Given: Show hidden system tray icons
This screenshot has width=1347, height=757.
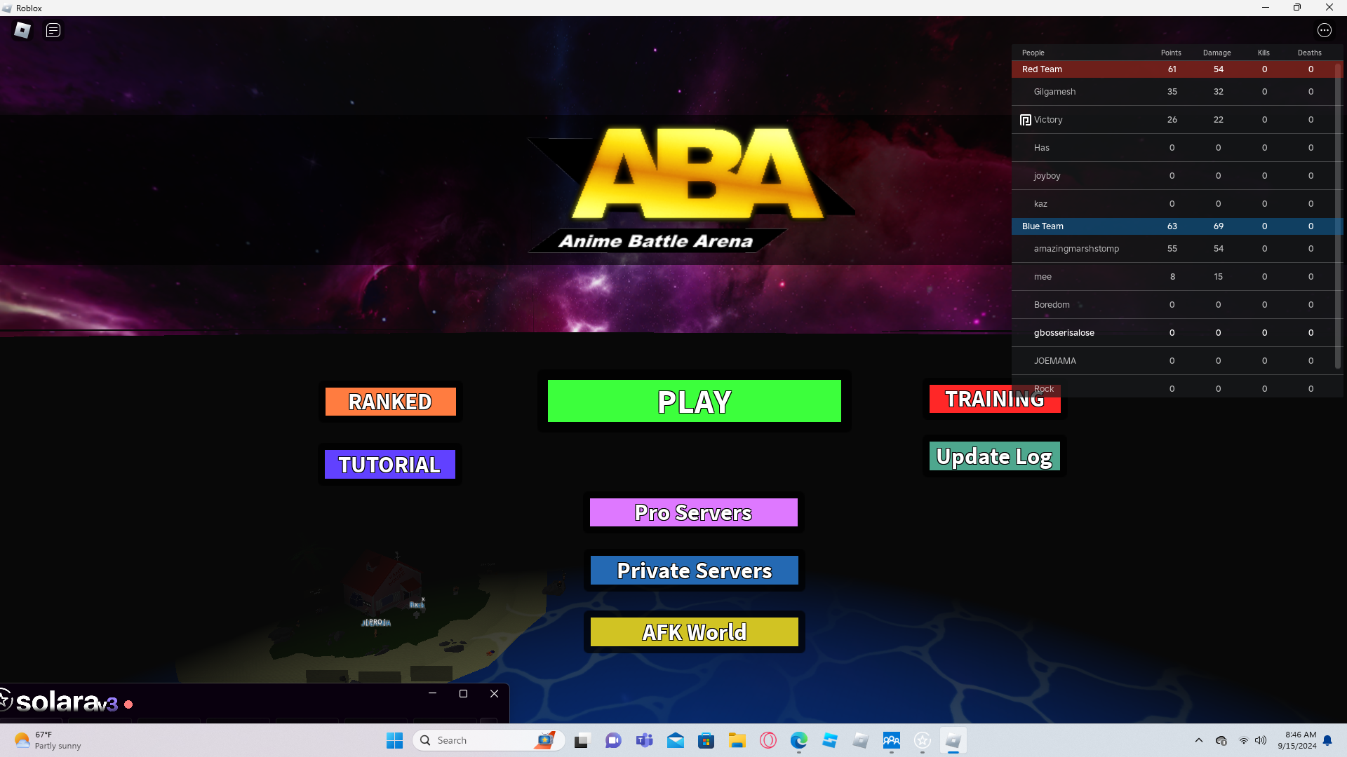Looking at the screenshot, I should pos(1199,740).
